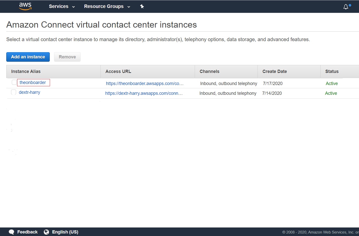359x236 pixels.
Task: Click Add an instance button
Action: (28, 57)
